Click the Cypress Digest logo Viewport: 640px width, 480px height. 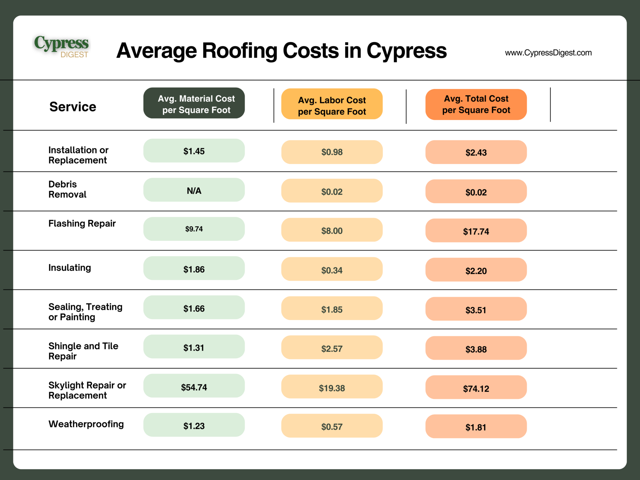pyautogui.click(x=61, y=47)
